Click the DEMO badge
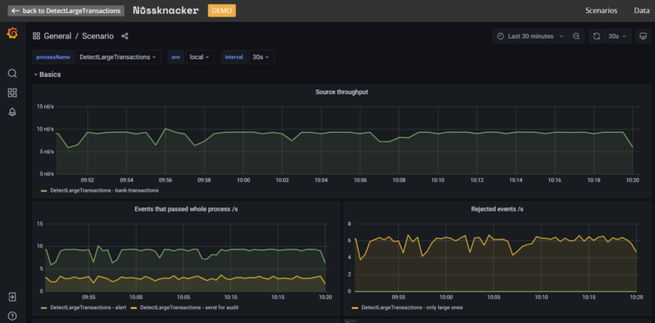The image size is (655, 323). coord(222,11)
